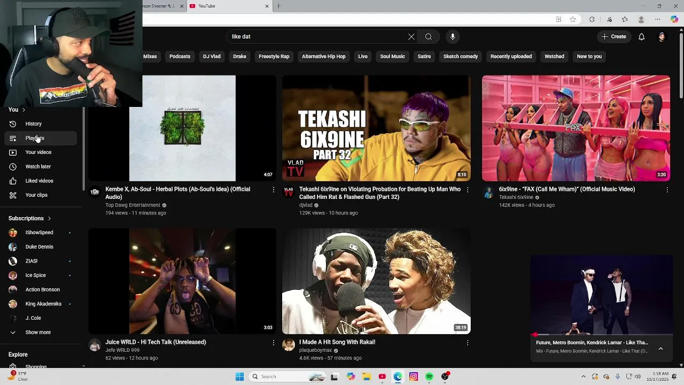Open King Akademiks subscription
684x385 pixels.
click(41, 304)
